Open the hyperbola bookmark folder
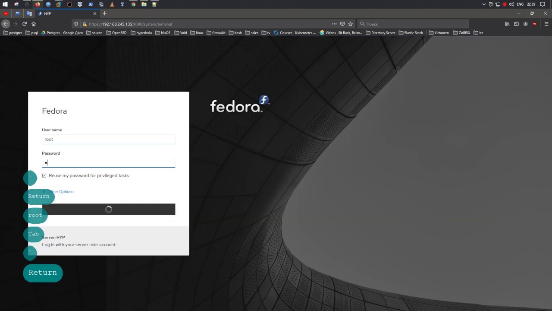The height and width of the screenshot is (311, 552). [141, 33]
